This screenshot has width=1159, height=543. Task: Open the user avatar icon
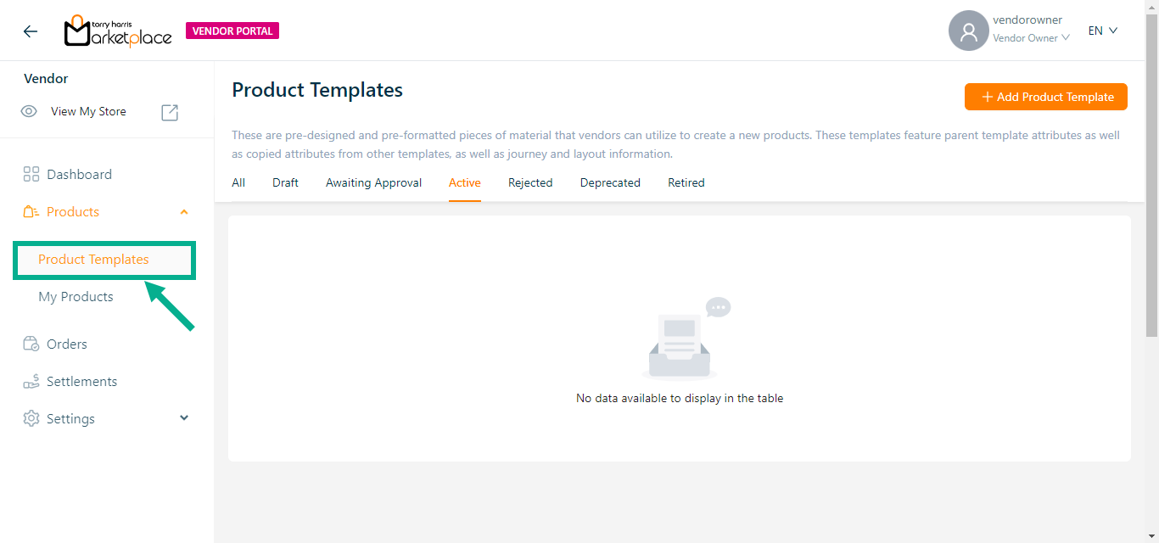(x=968, y=31)
